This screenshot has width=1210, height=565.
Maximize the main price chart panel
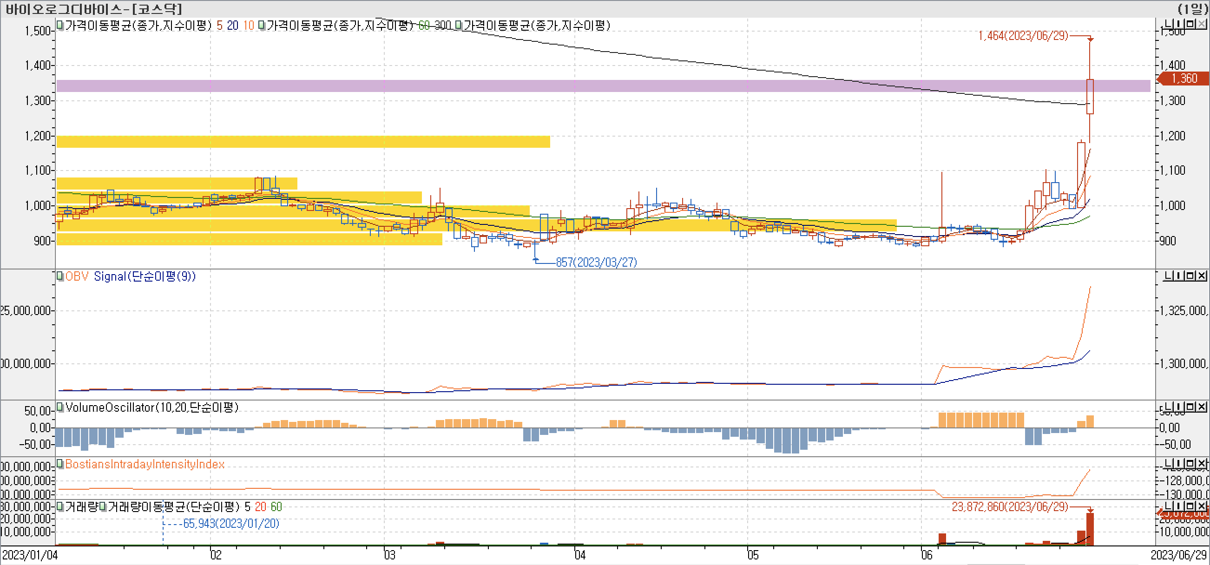coord(1191,24)
